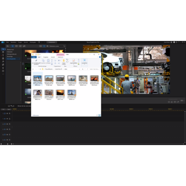Open the Title Room text icon

[x=3, y=55]
